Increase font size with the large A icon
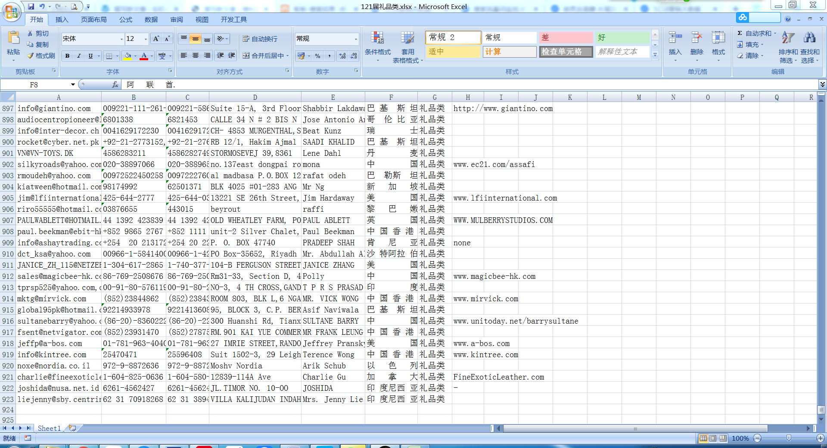The width and height of the screenshot is (827, 448). 156,39
